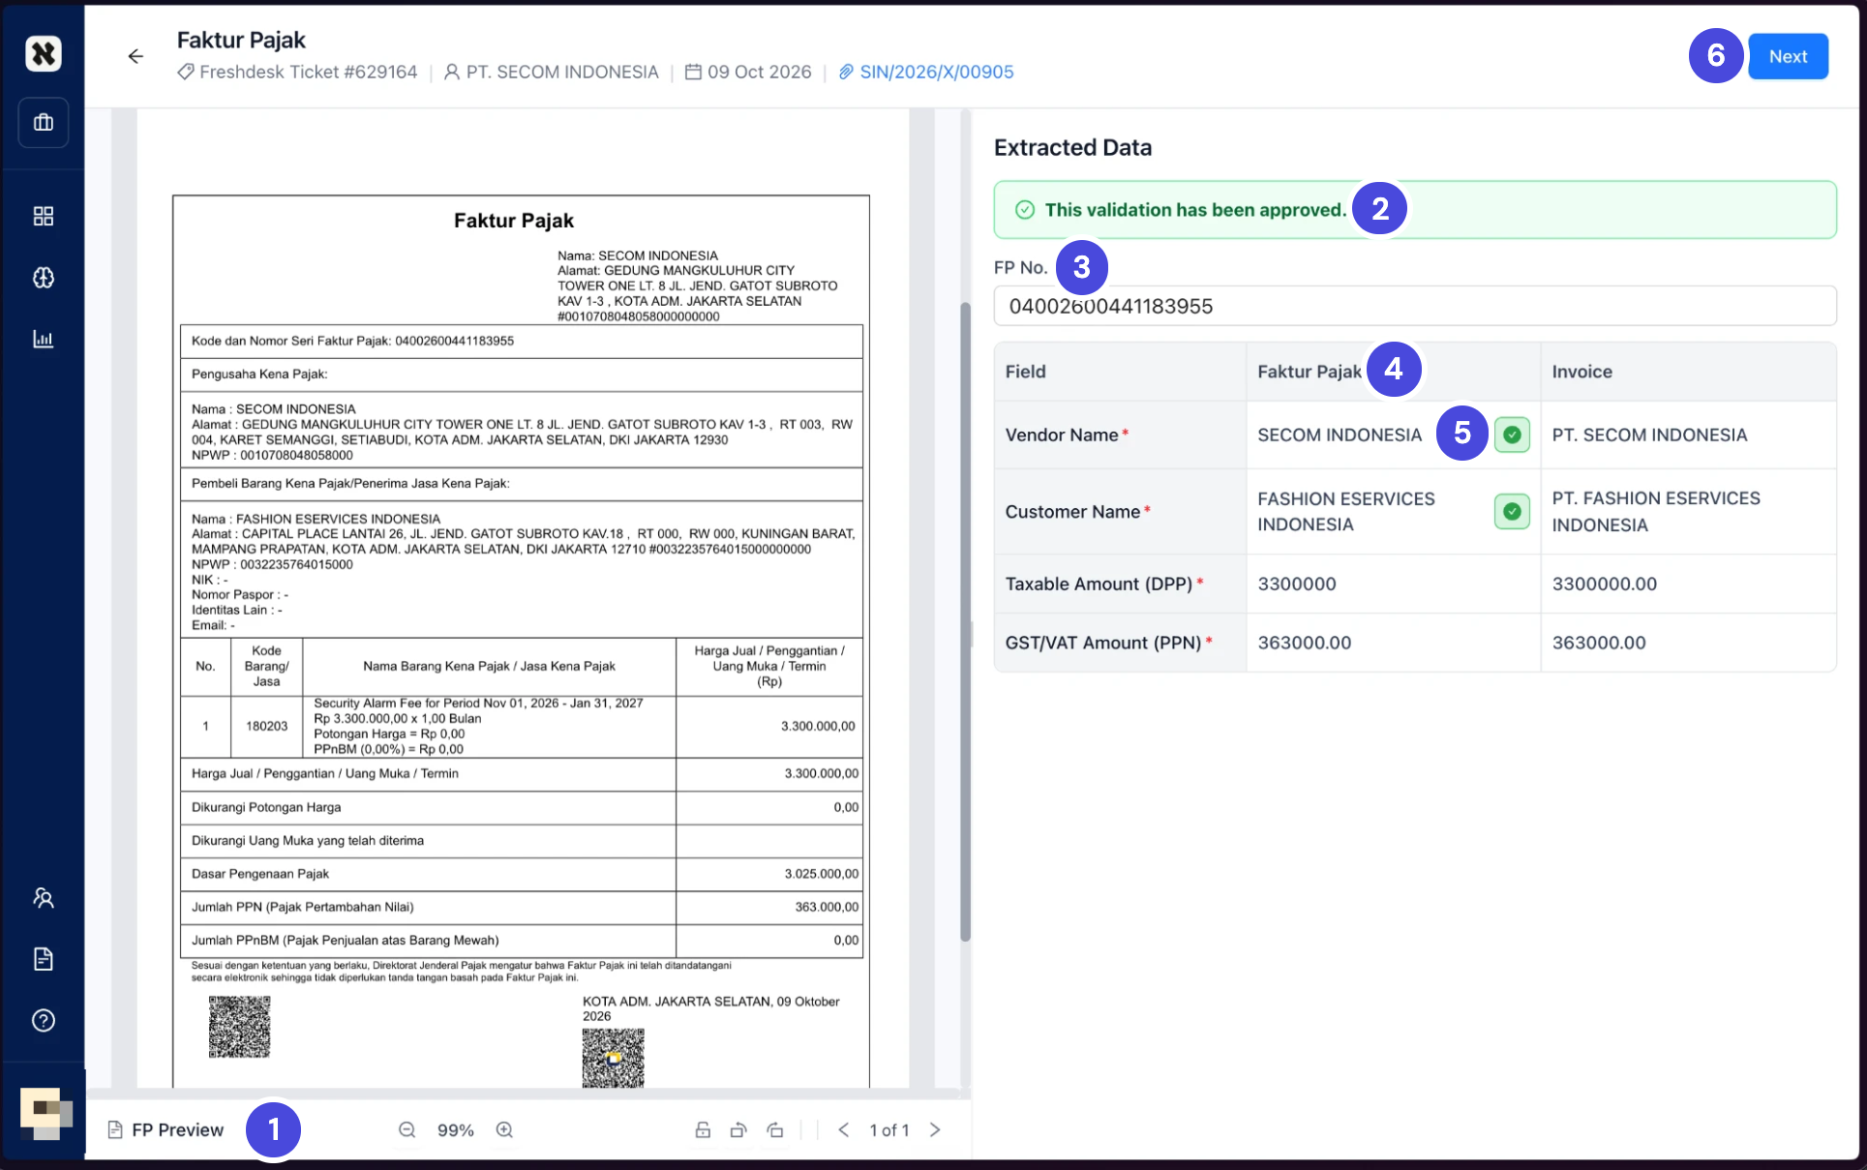This screenshot has height=1170, width=1867.
Task: Click the app logo in the sidebar
Action: click(43, 53)
